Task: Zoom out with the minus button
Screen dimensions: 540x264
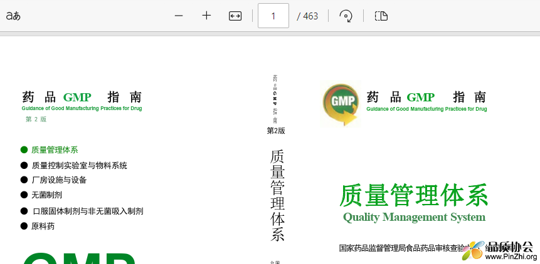Action: pos(178,16)
